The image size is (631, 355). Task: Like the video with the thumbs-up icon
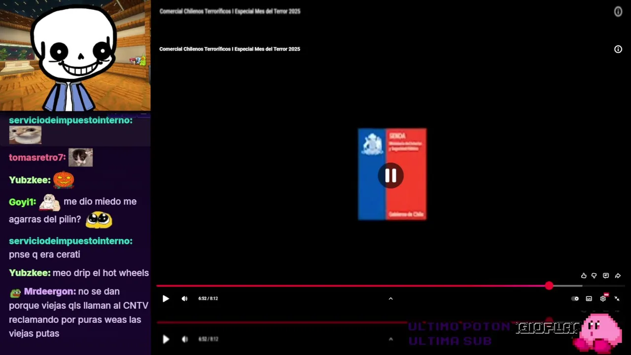584,276
